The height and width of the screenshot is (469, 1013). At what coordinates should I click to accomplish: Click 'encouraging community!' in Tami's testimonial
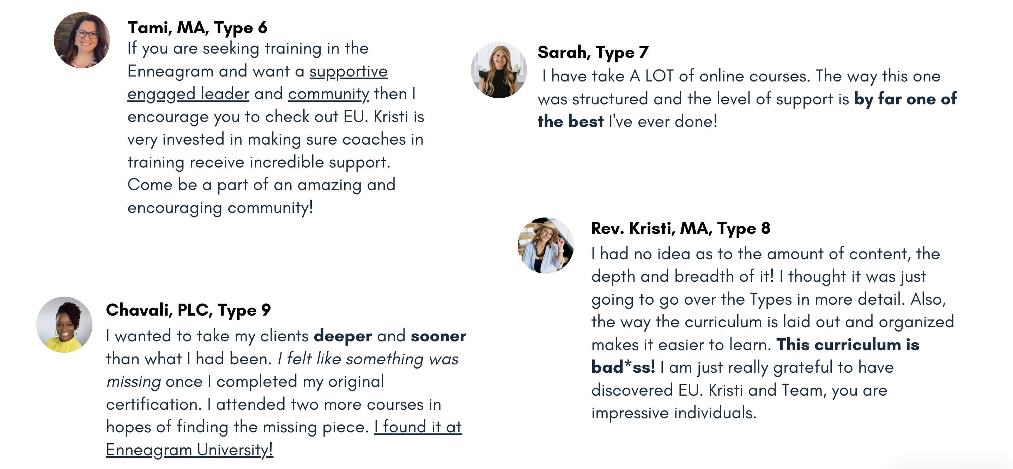(x=220, y=208)
